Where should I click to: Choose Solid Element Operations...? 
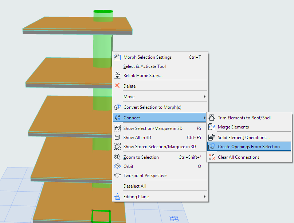249,138
